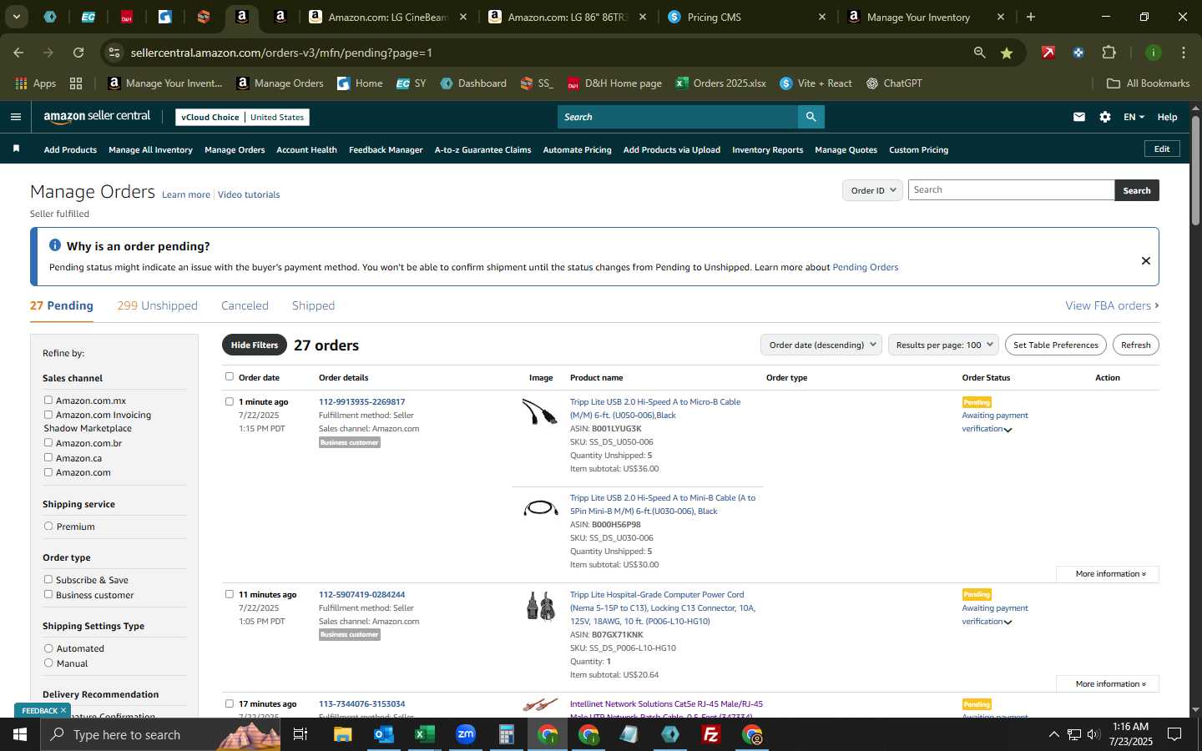Open the Orders 2025.xlsx bookmark
The image size is (1202, 751).
(720, 83)
